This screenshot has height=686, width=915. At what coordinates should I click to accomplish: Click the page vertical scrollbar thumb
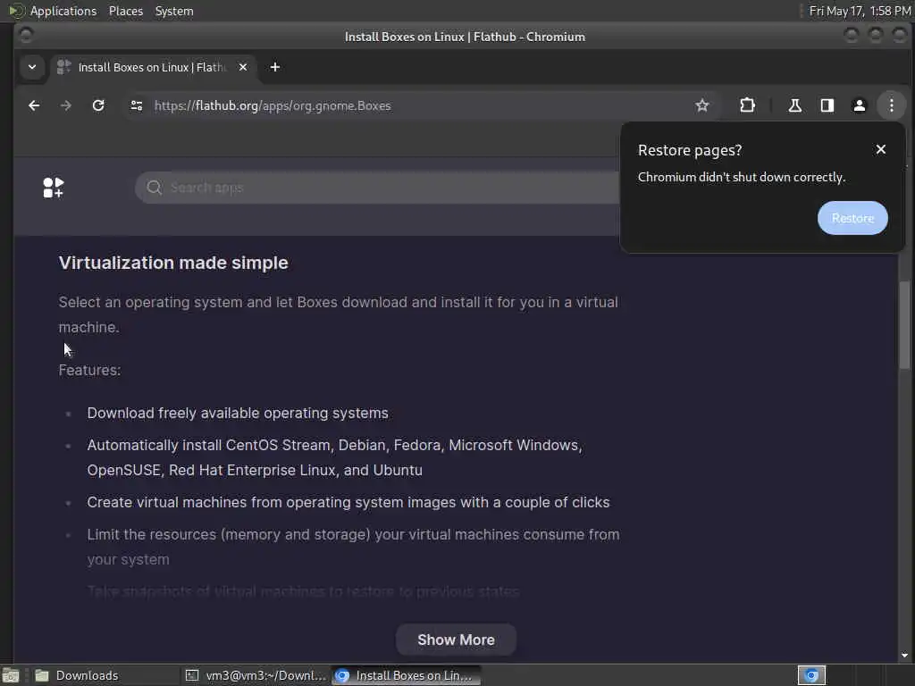click(904, 325)
